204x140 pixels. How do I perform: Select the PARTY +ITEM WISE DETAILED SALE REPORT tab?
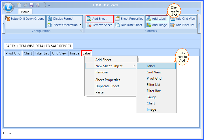tap(38, 46)
